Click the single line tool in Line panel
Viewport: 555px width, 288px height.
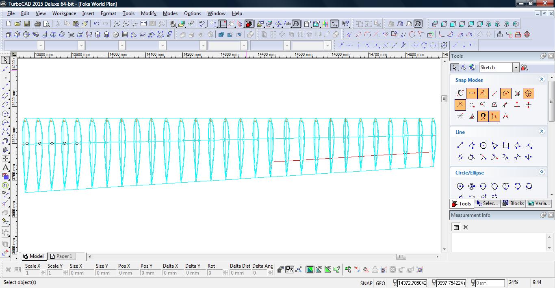(x=460, y=146)
